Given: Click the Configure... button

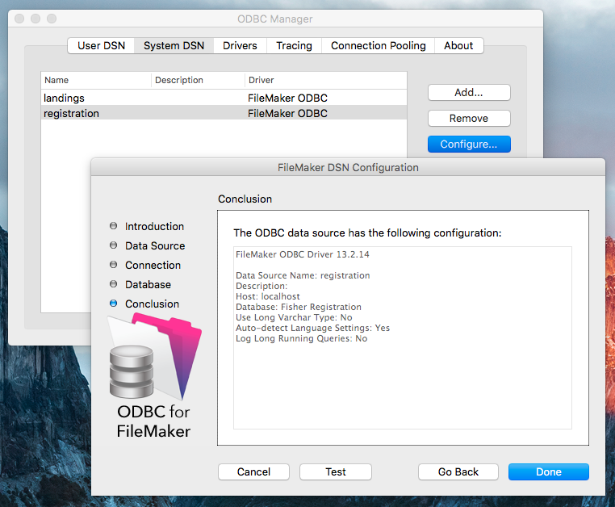Looking at the screenshot, I should tap(469, 144).
